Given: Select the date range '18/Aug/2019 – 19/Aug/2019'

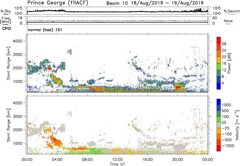Looking at the screenshot, I should tap(167, 3).
